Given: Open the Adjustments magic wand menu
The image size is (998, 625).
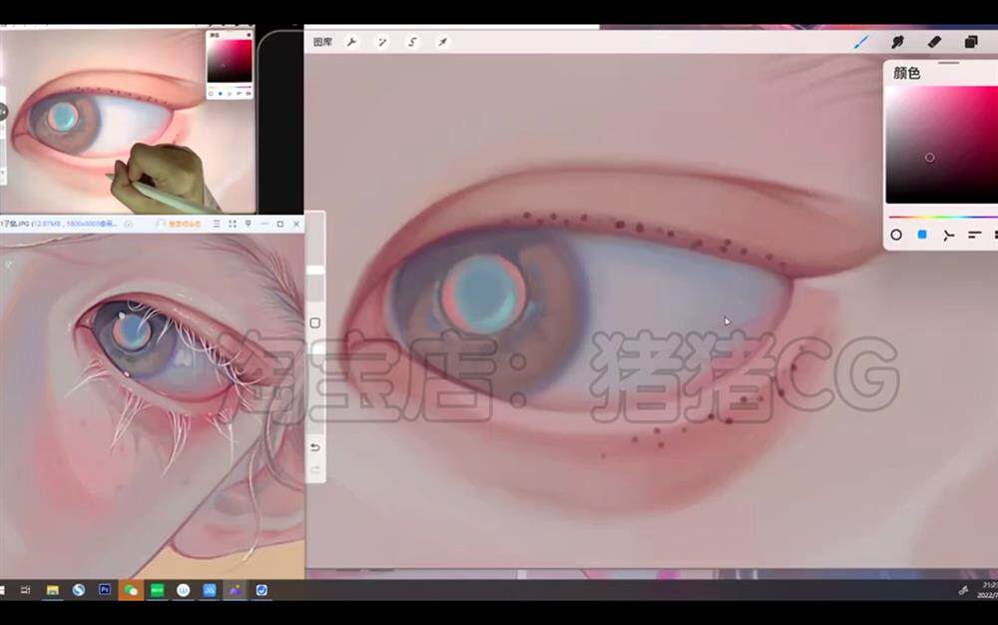Looking at the screenshot, I should pyautogui.click(x=381, y=42).
